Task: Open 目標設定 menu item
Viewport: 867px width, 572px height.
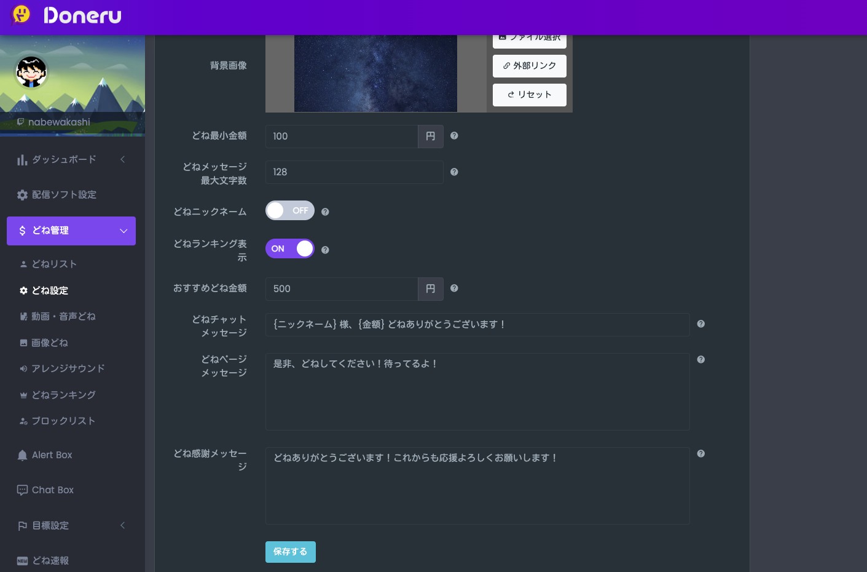Action: (x=50, y=525)
